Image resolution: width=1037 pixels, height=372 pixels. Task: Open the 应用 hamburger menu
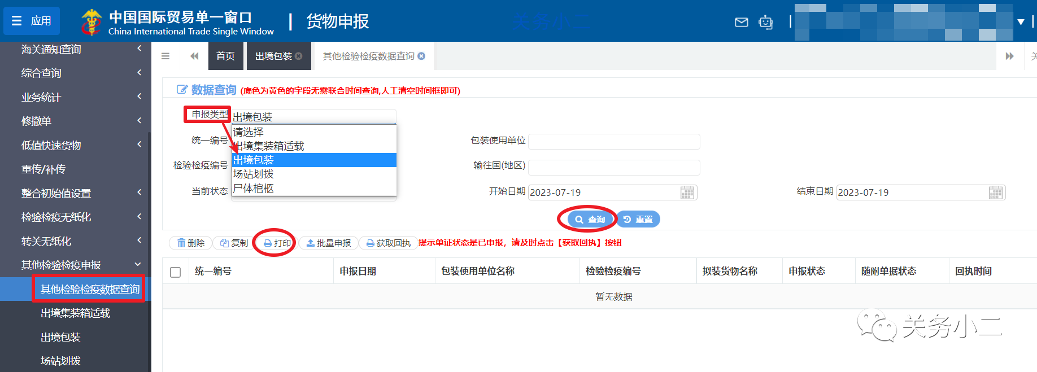click(x=32, y=21)
